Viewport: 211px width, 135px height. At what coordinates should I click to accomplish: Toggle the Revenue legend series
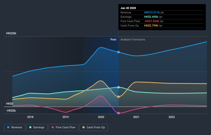[15, 128]
